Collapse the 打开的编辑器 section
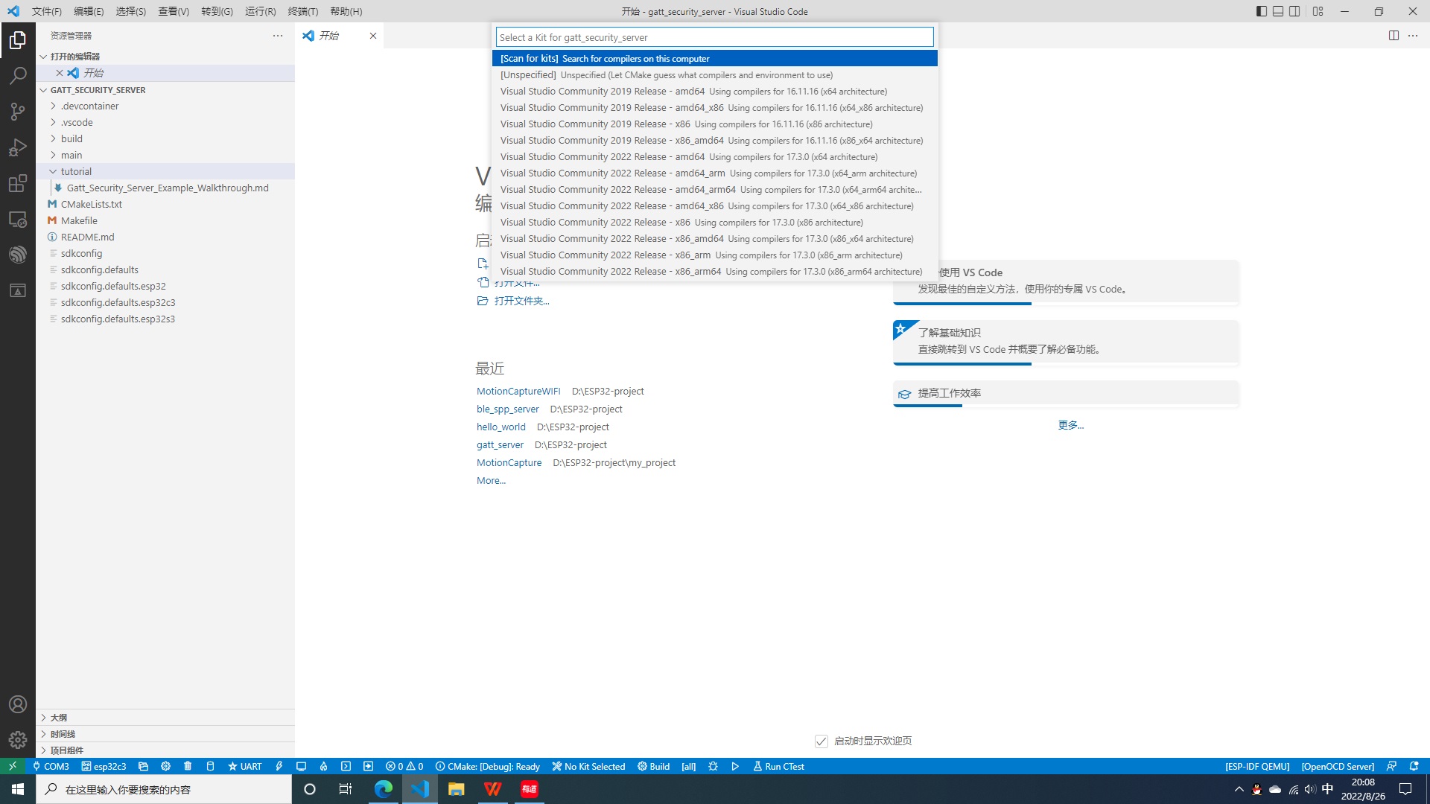This screenshot has width=1430, height=804. (x=165, y=56)
